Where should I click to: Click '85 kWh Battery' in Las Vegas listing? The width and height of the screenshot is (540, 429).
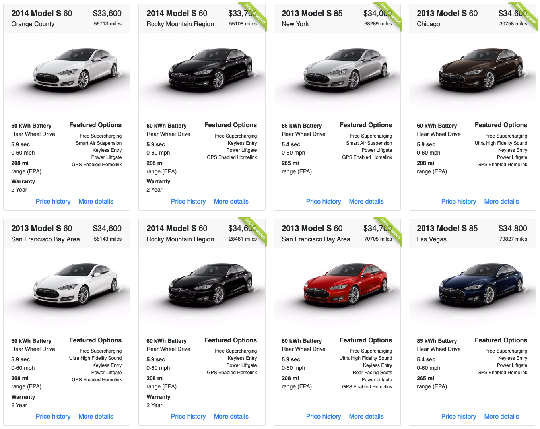pos(437,341)
